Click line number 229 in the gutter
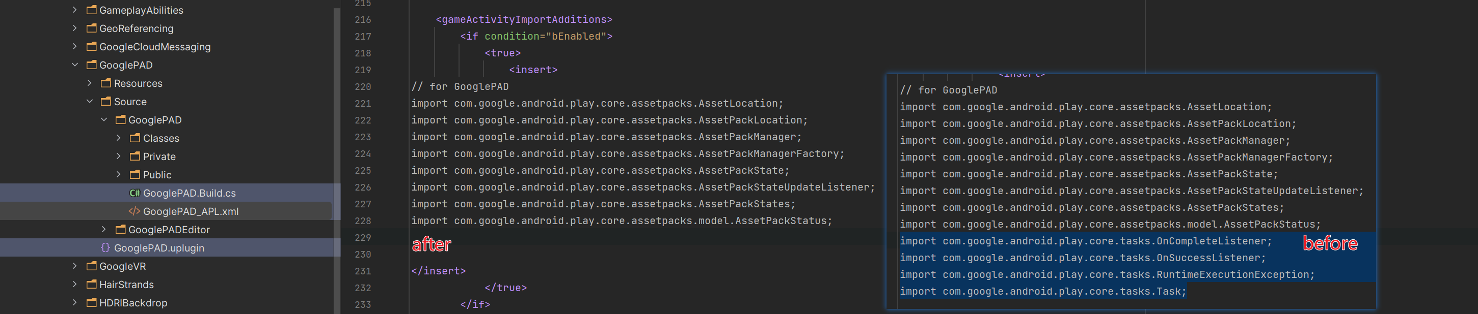 pos(363,237)
